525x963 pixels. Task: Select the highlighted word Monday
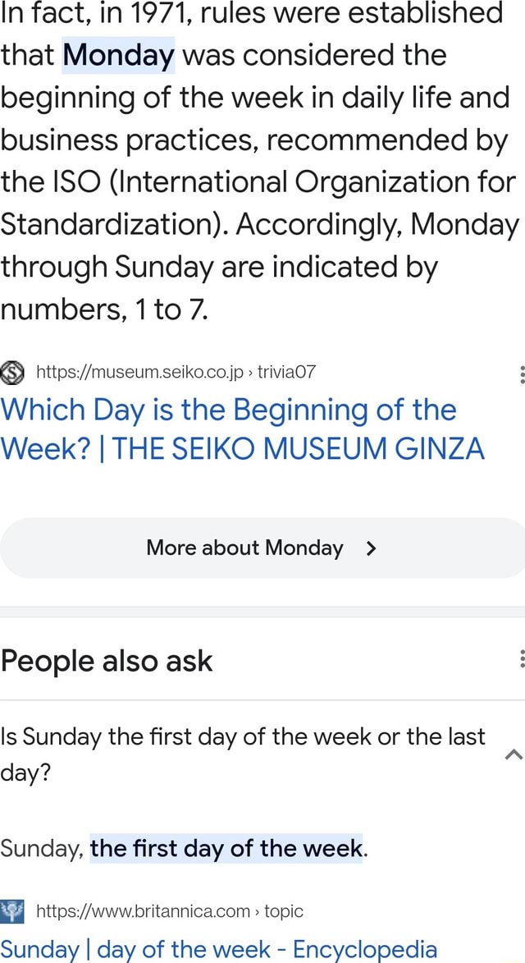coord(117,54)
